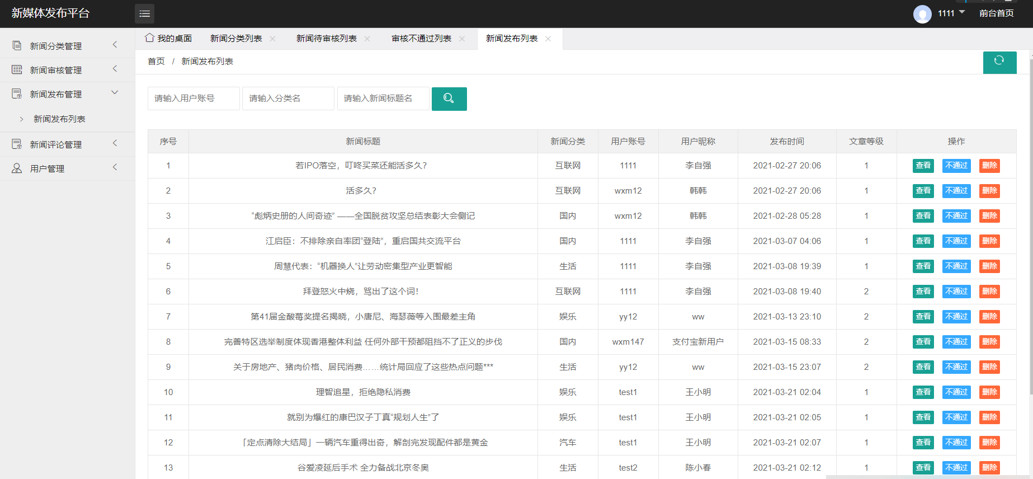The height and width of the screenshot is (479, 1033).
Task: Focus the 请输入用户账号 input field
Action: click(x=194, y=98)
